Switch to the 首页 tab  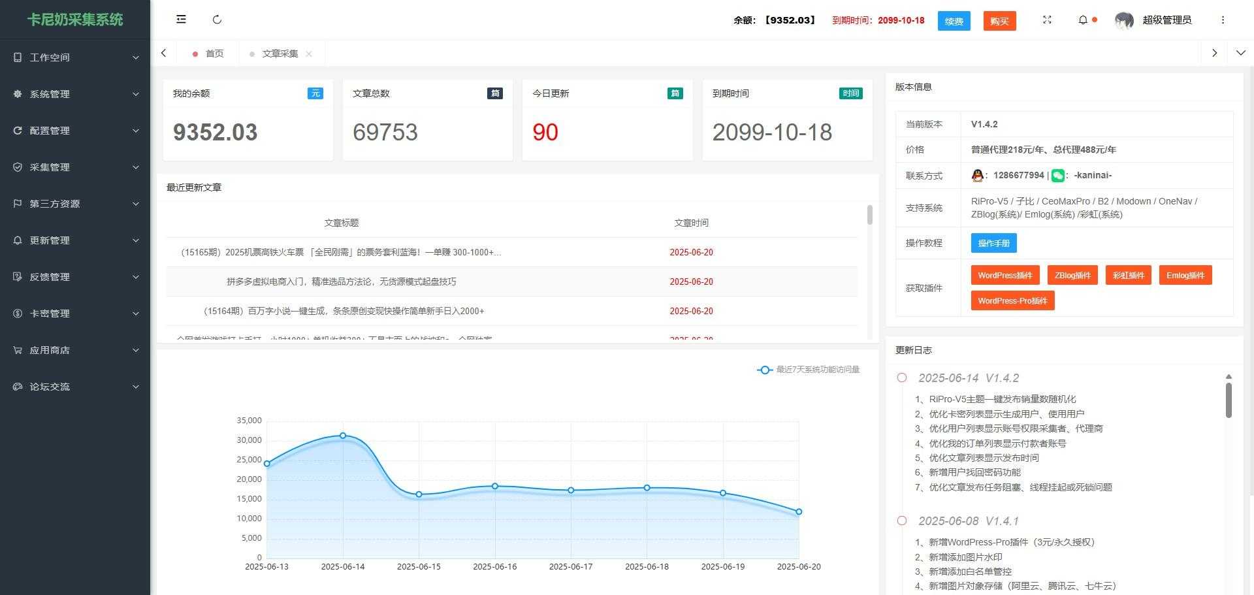pyautogui.click(x=214, y=53)
